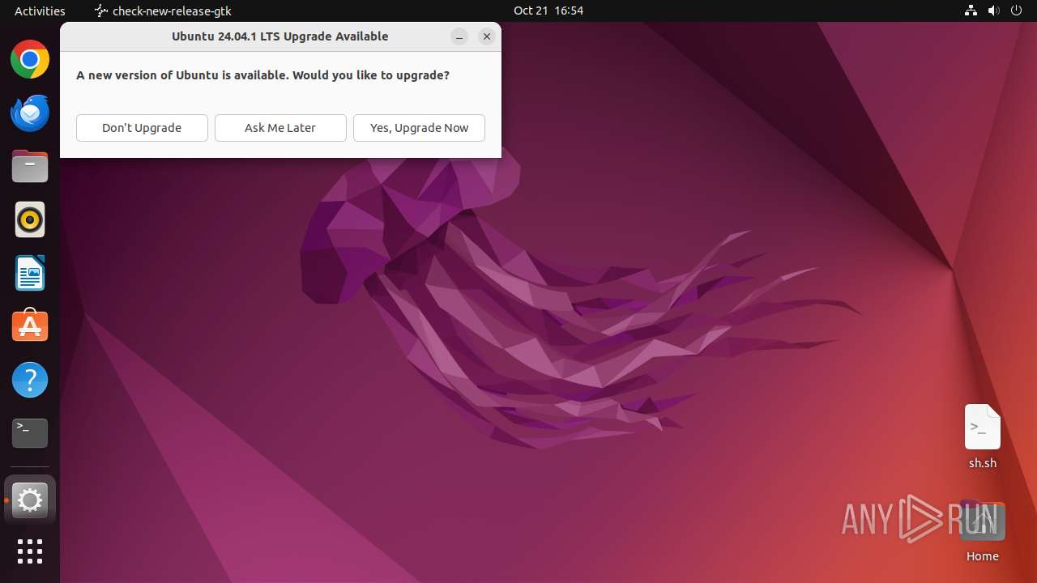The height and width of the screenshot is (583, 1037).
Task: Open the clock and calendar panel
Action: pos(548,11)
